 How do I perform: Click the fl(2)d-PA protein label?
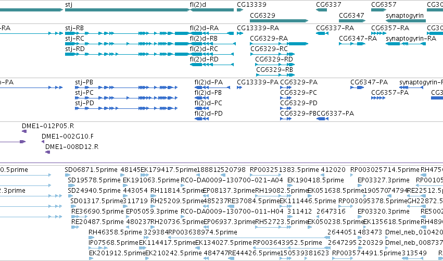tap(209, 82)
